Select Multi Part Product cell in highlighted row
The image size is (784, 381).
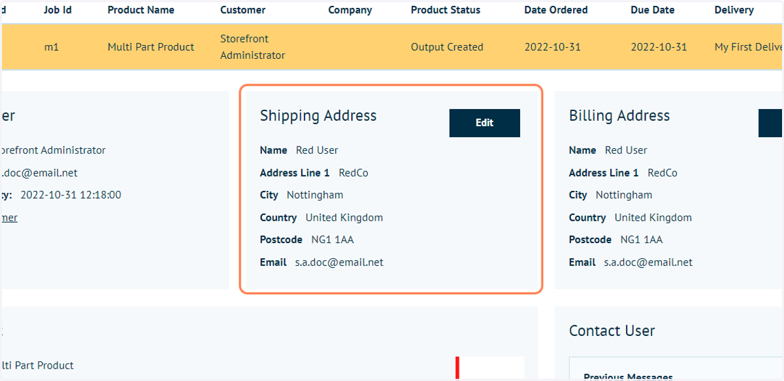point(151,47)
